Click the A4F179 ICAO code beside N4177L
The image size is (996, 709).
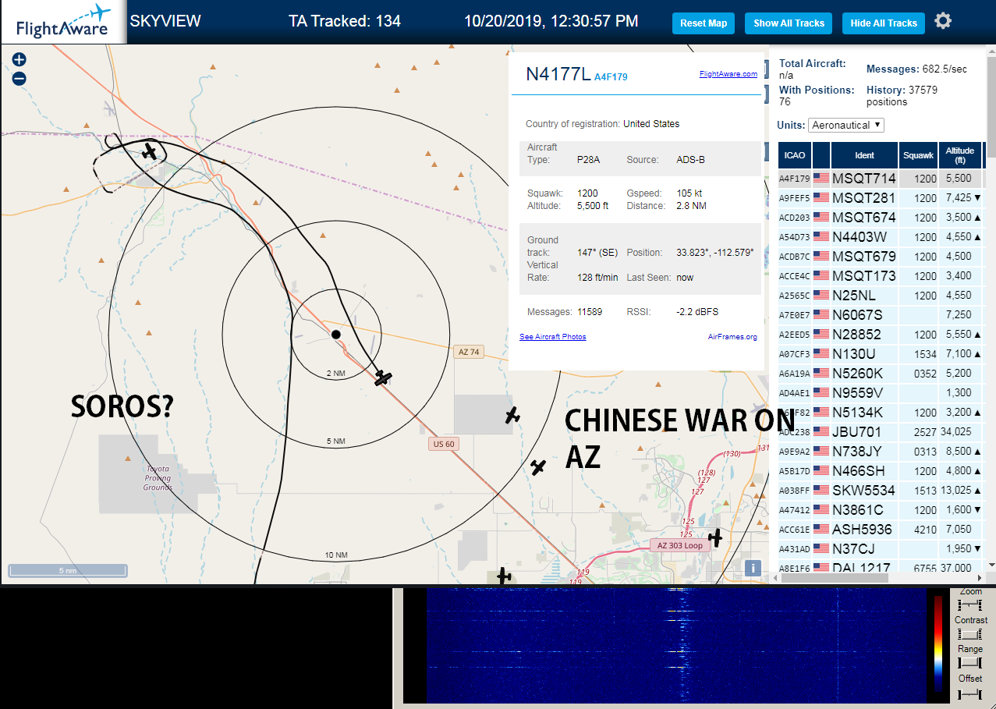611,77
